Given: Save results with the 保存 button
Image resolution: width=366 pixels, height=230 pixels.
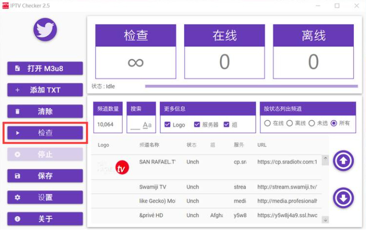Looking at the screenshot, I should [45, 176].
